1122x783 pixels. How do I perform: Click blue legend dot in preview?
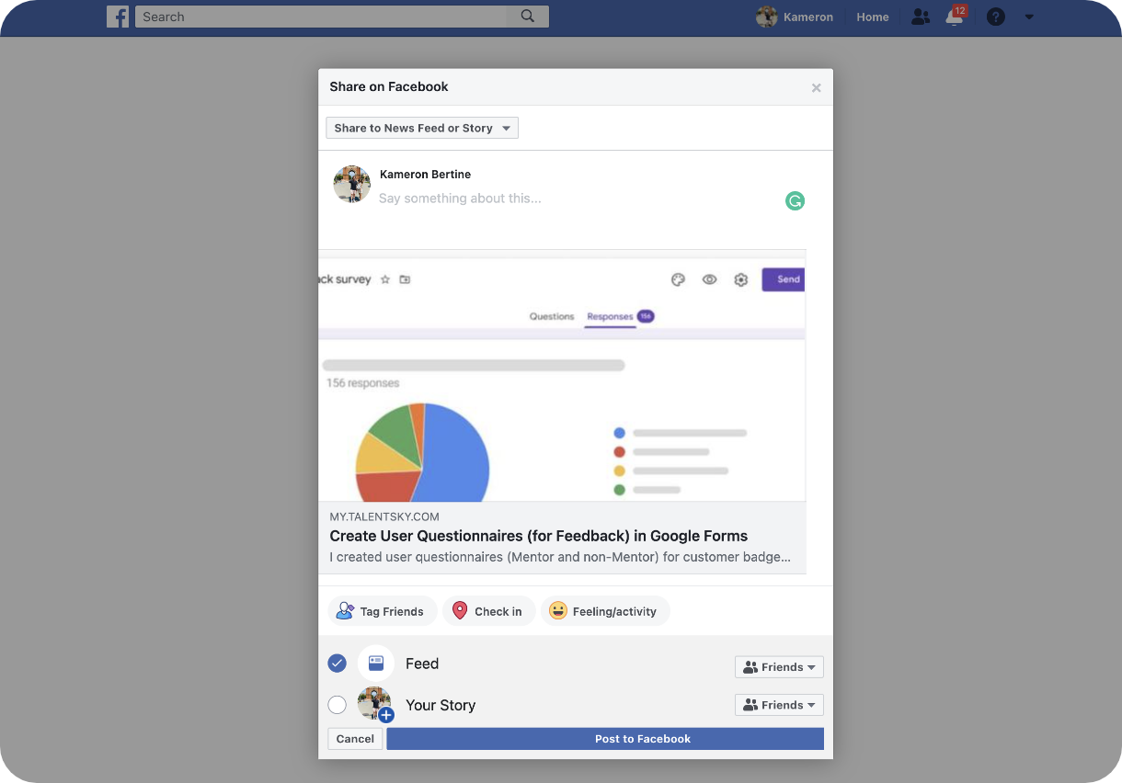(x=619, y=433)
